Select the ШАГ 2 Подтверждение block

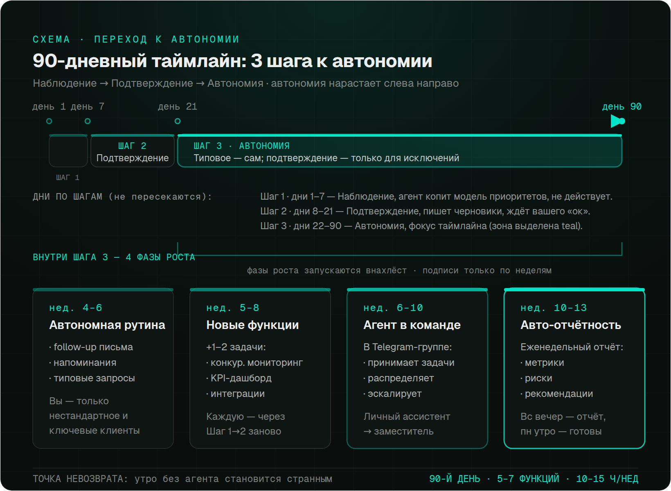click(133, 151)
